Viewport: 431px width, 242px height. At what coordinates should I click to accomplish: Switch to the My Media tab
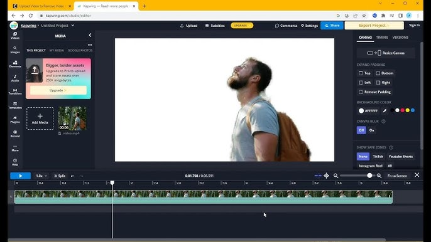57,51
